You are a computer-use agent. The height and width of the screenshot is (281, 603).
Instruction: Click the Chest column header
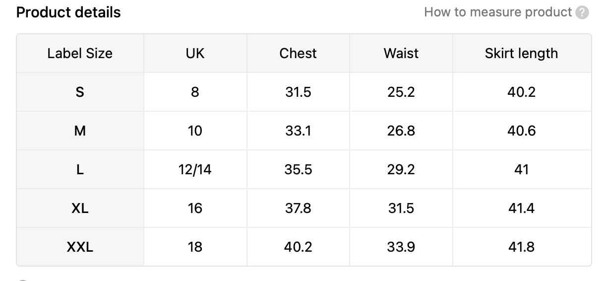[x=298, y=53]
